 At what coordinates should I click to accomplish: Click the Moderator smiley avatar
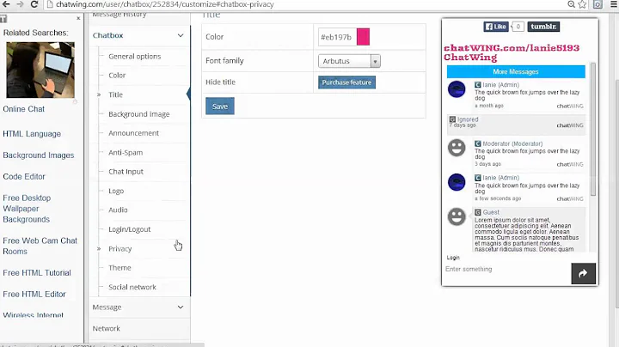pos(457,148)
